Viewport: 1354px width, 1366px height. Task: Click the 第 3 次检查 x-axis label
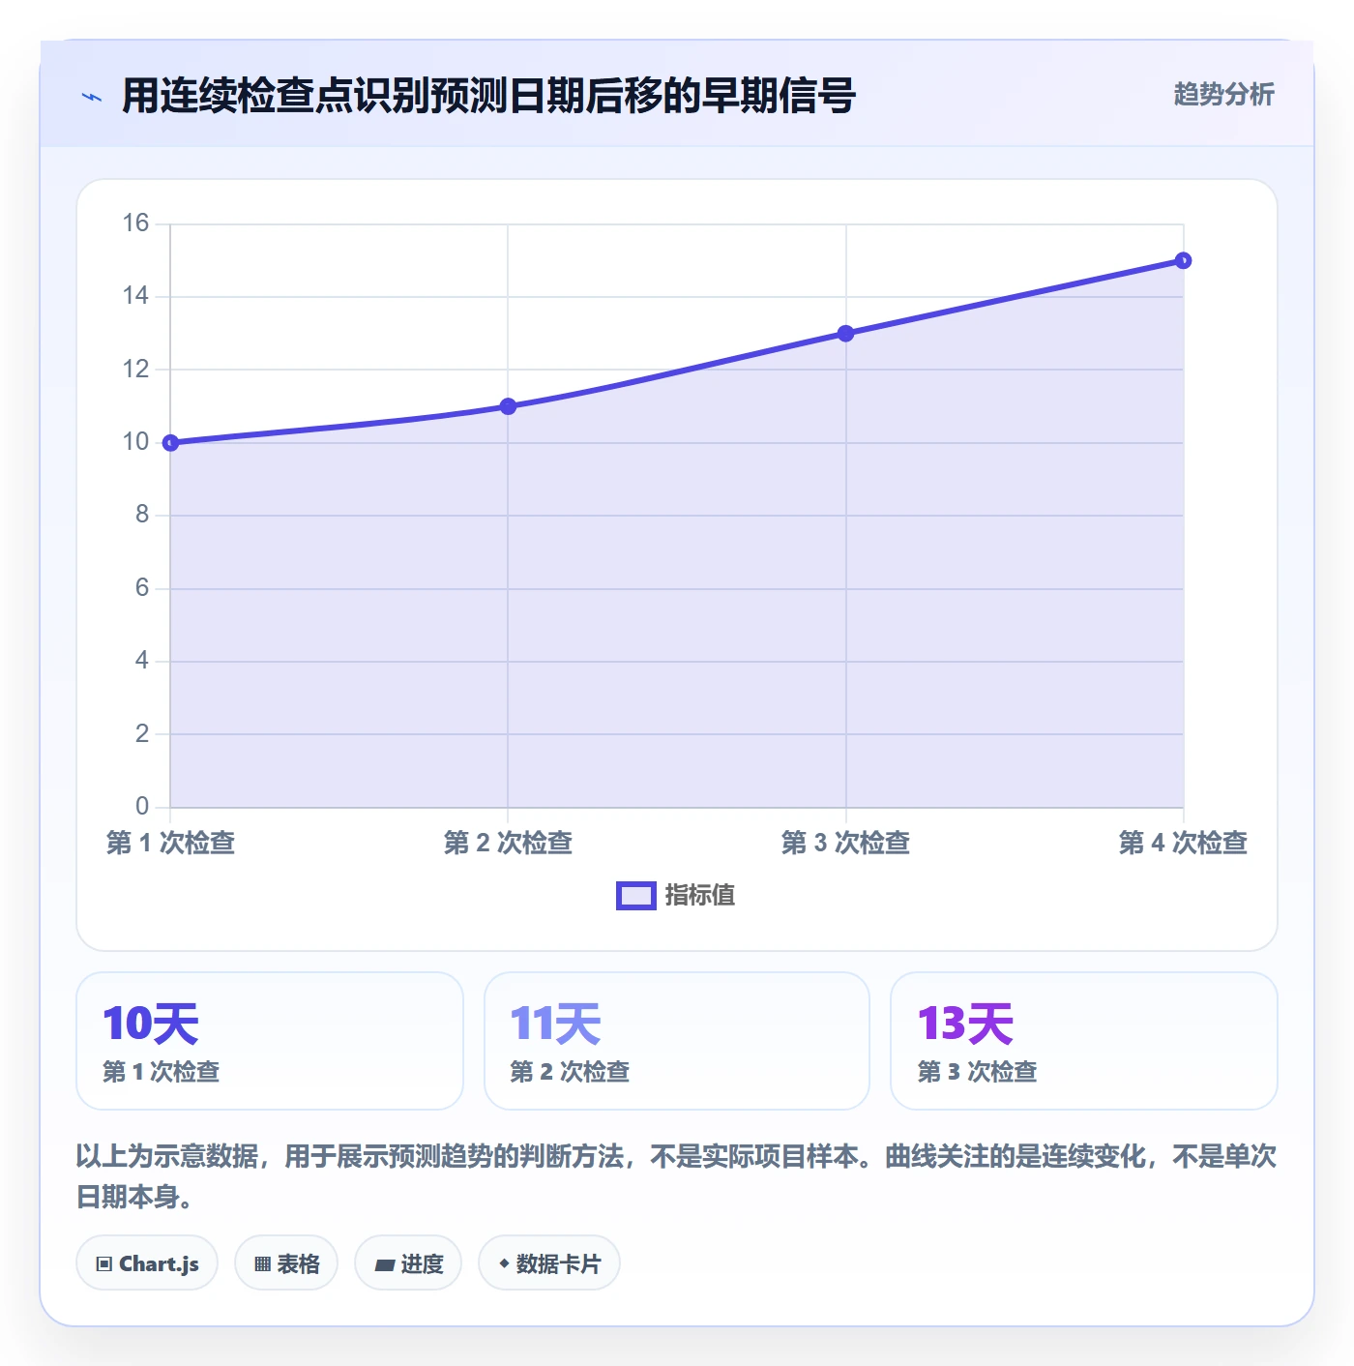pyautogui.click(x=846, y=843)
